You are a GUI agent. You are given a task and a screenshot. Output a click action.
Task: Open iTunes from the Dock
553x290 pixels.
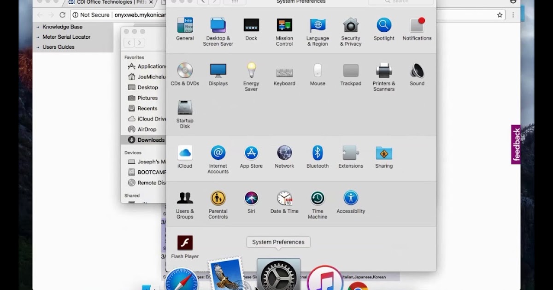tap(325, 278)
